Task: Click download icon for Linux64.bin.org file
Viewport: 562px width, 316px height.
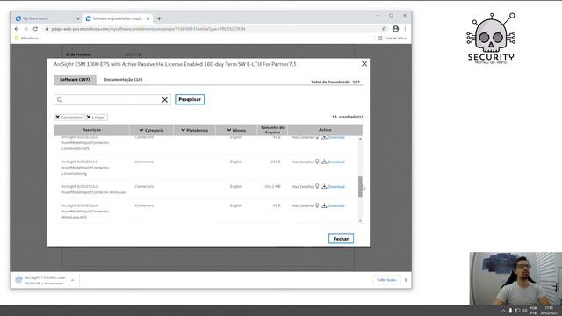Action: pyautogui.click(x=324, y=162)
